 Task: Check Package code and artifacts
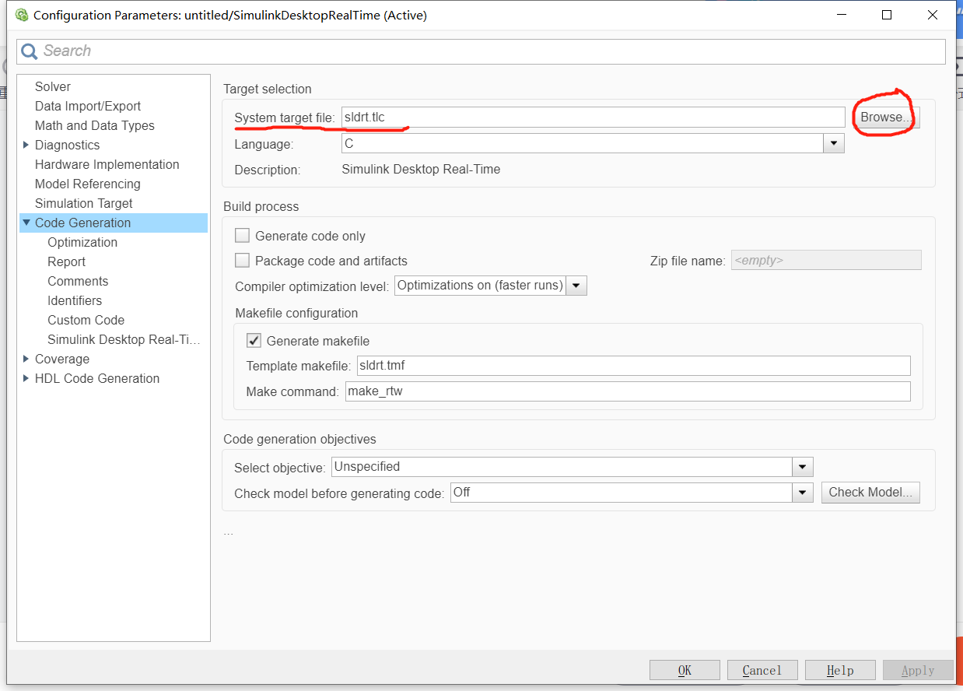(x=242, y=261)
